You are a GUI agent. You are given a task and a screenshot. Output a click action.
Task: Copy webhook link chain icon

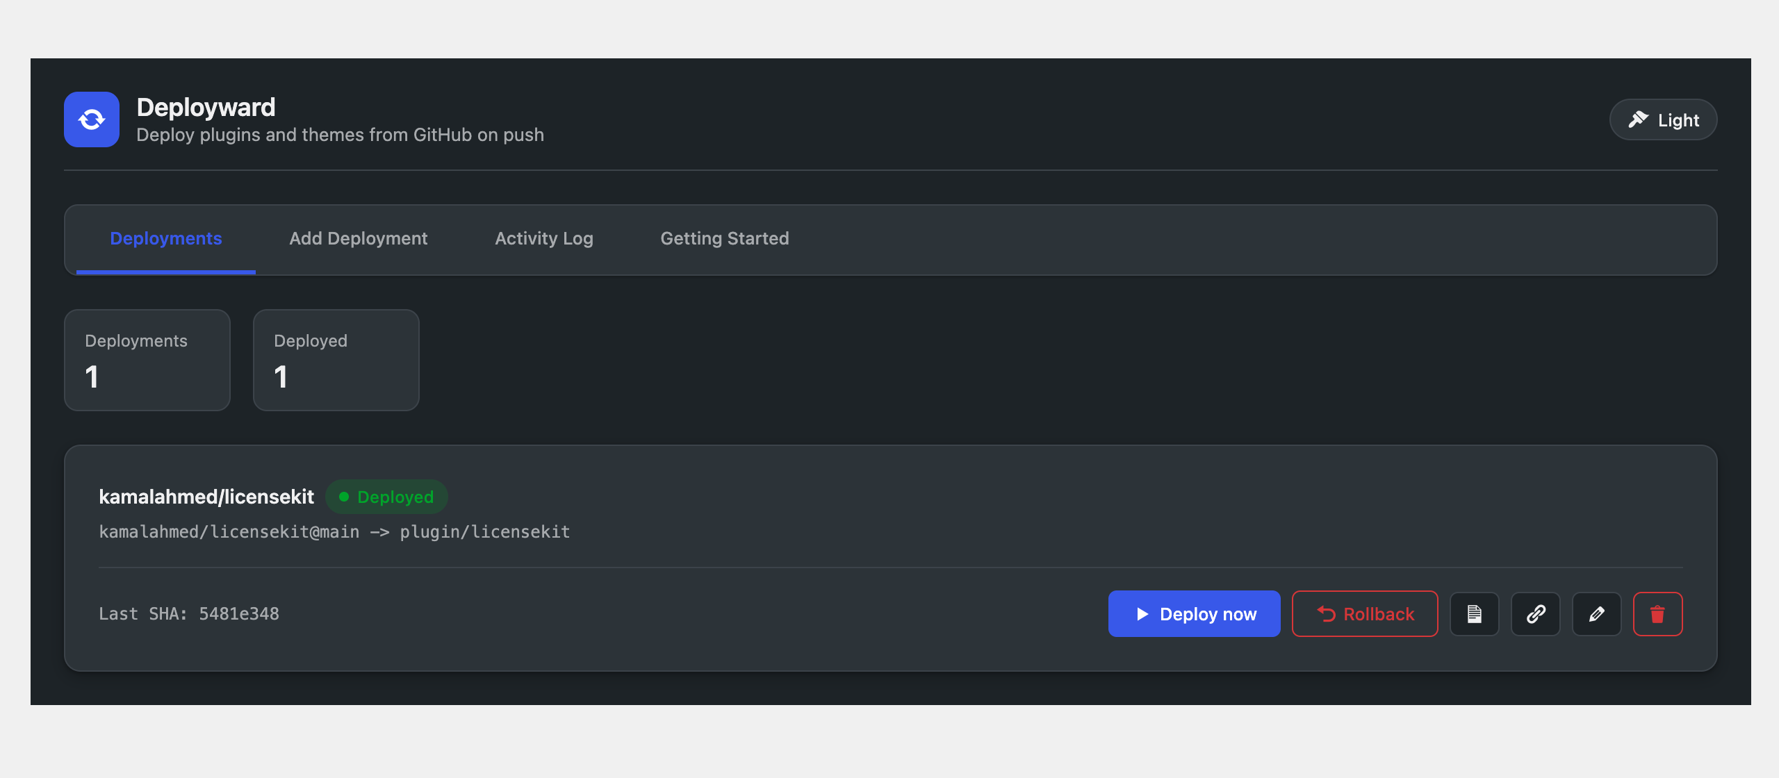point(1536,613)
